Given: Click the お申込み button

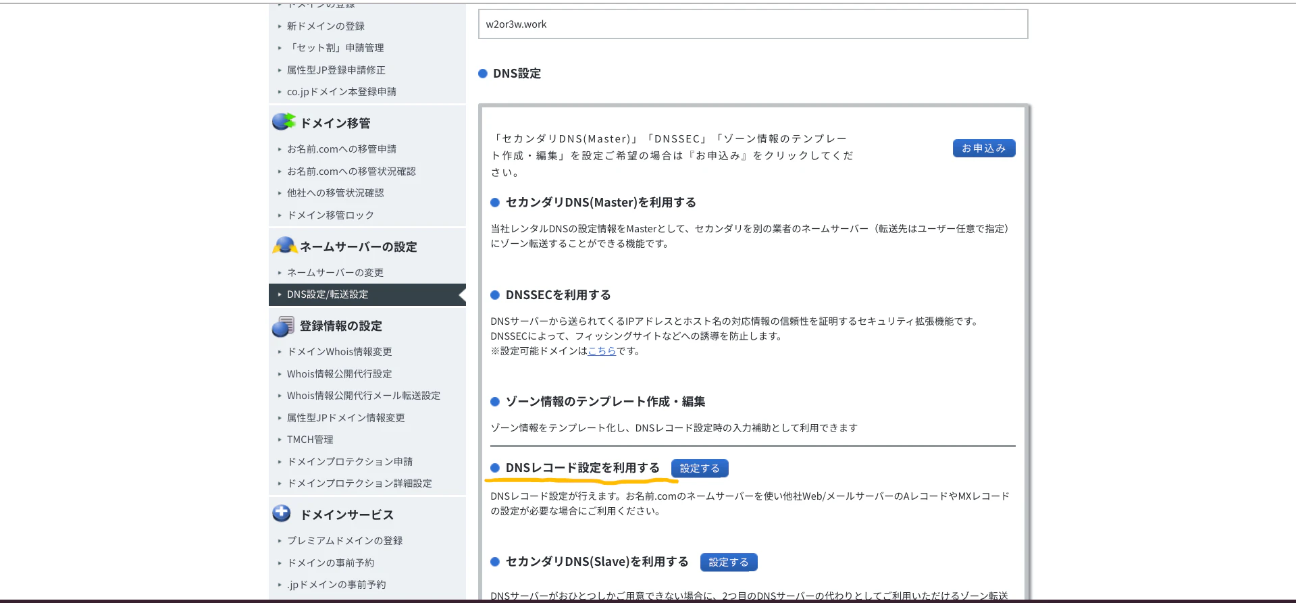Looking at the screenshot, I should 984,149.
